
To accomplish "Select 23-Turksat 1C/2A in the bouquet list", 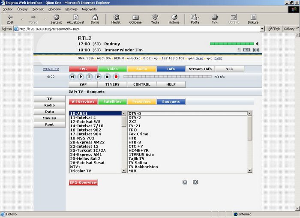I will [x=95, y=150].
